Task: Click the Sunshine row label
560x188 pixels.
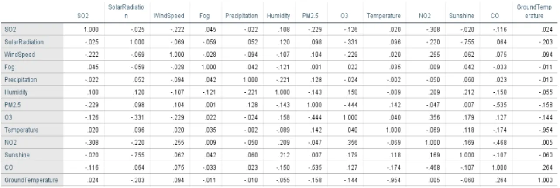Action: click(x=15, y=155)
